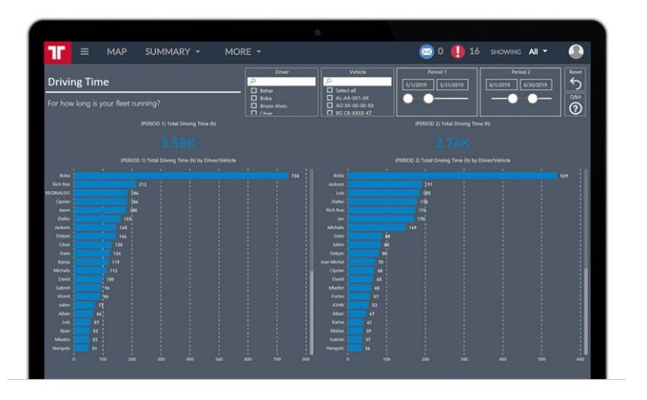Viewport: 647px width, 400px height.
Task: Click the Driver search input field
Action: pyautogui.click(x=282, y=81)
